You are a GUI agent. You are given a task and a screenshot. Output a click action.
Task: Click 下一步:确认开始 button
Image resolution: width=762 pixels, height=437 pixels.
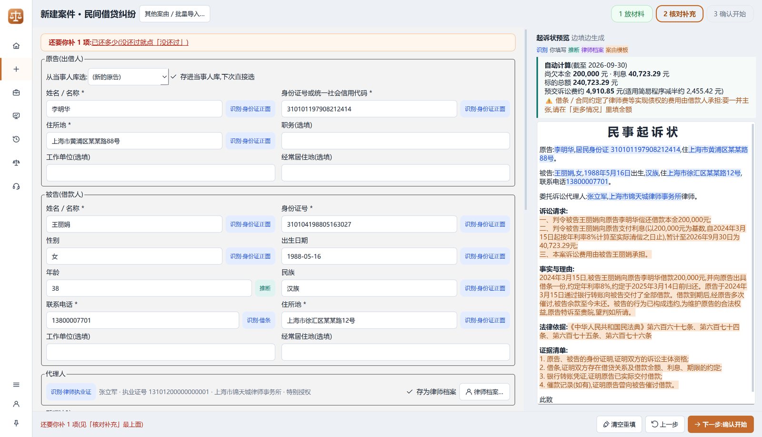coord(721,424)
